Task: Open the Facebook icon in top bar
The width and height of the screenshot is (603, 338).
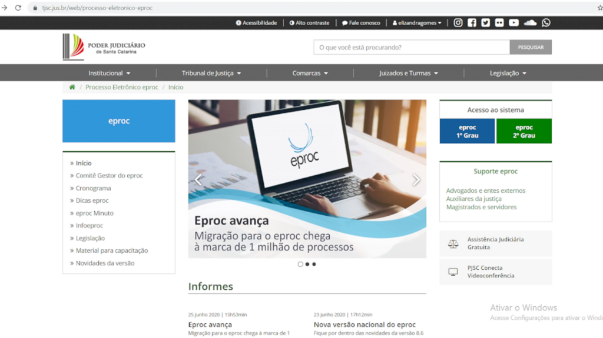Action: pos(472,23)
